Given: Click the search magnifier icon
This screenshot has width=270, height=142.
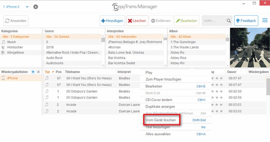Looking at the screenshot, I should (229, 21).
